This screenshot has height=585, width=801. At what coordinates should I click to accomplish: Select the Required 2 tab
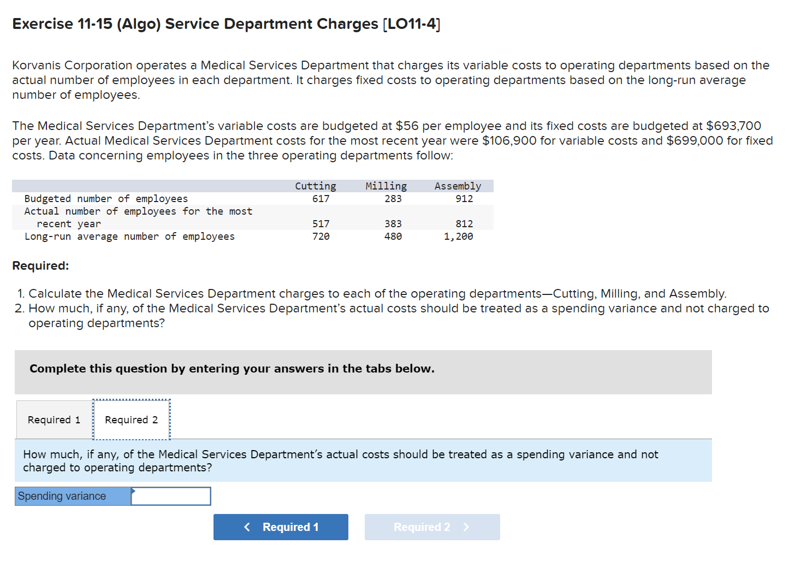pos(132,419)
